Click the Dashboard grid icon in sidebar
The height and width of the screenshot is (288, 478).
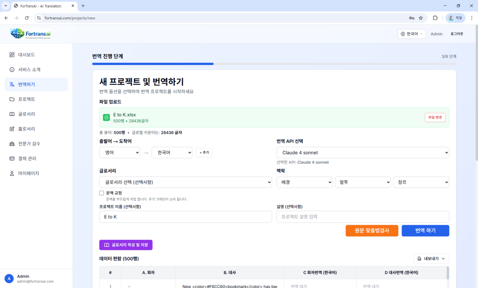pos(12,55)
